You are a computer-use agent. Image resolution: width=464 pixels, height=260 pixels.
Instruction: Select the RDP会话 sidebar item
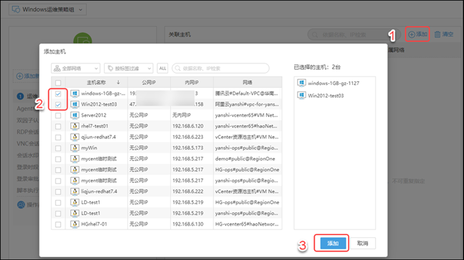coord(27,132)
